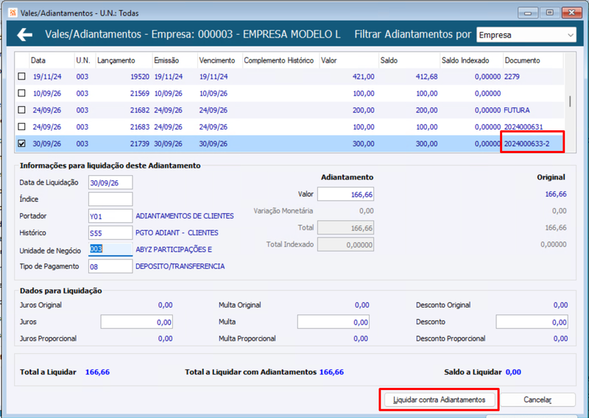Open Filtrar Adiantamentos por dropdown
Screen dimensions: 589x418
[526, 35]
